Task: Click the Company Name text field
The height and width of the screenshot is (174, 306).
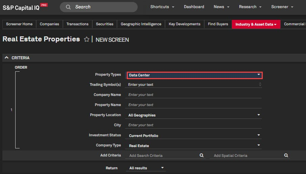Action: click(193, 95)
